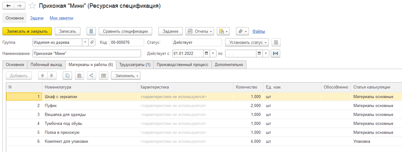The image size is (402, 152).
Task: Click the back navigation arrow
Action: (8, 6)
